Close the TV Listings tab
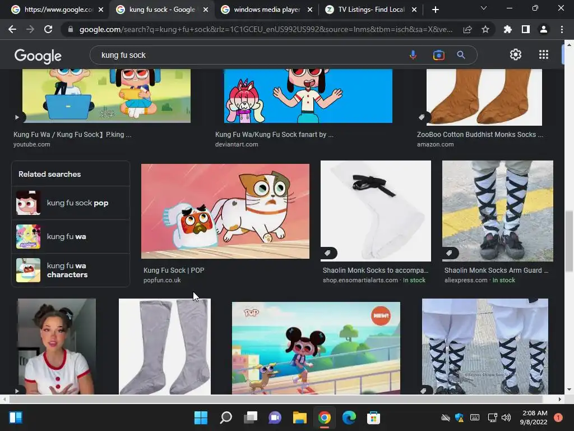 414,10
